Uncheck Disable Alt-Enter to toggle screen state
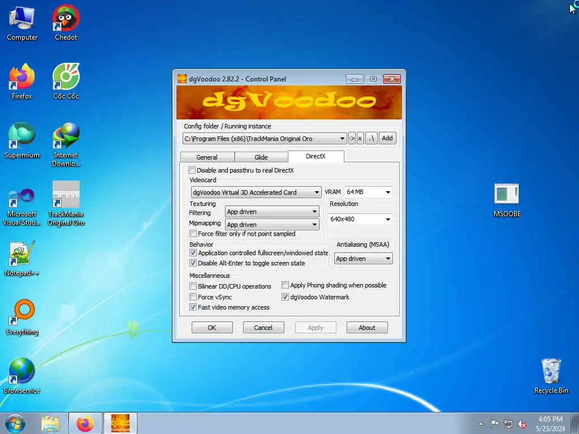The image size is (579, 434). (x=193, y=263)
